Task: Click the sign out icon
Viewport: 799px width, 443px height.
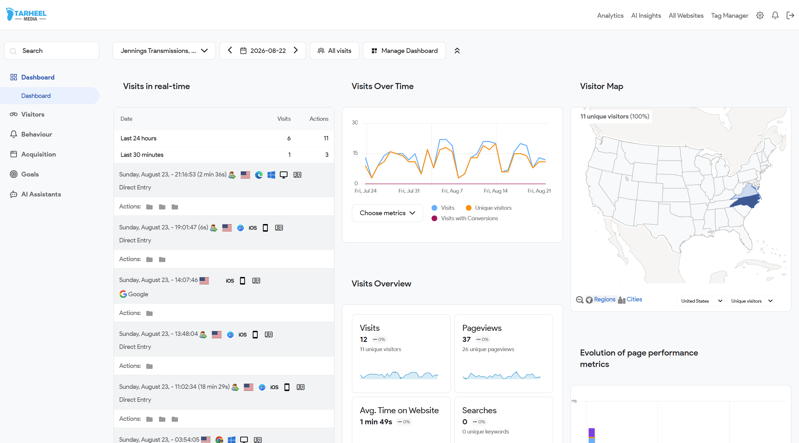Action: point(790,15)
